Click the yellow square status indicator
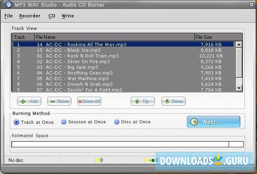This screenshot has width=257, height=174. pyautogui.click(x=97, y=160)
